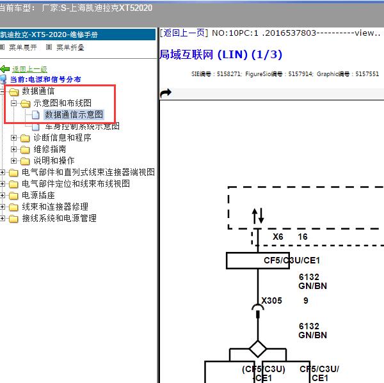This screenshot has width=384, height=383.
Task: Expand the 电源插座 node
Action: [x=2, y=195]
